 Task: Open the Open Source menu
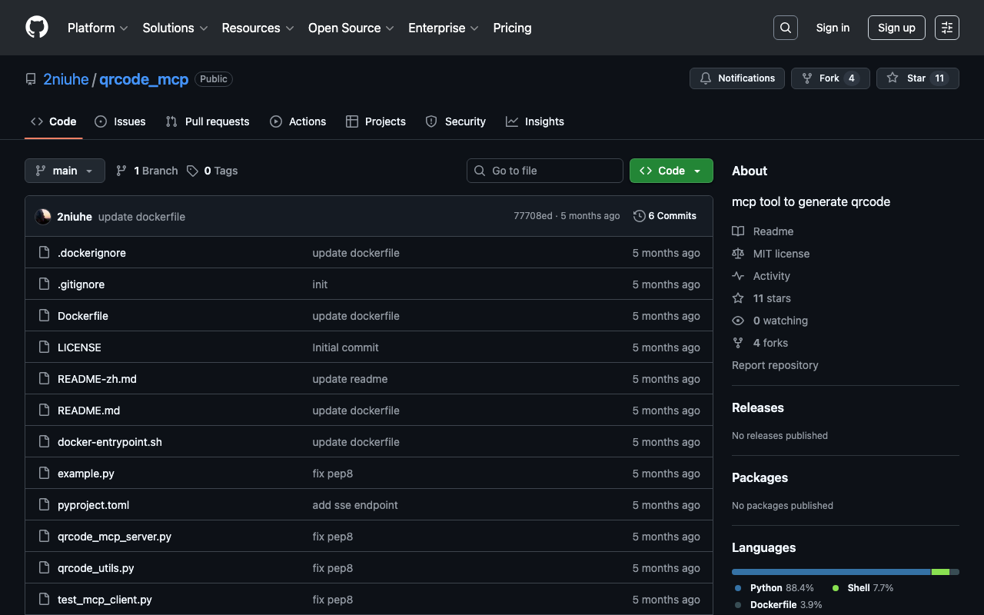coord(351,28)
